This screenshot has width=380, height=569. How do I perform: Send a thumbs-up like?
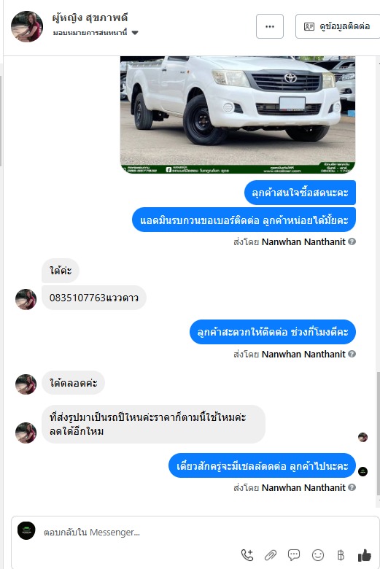[365, 555]
